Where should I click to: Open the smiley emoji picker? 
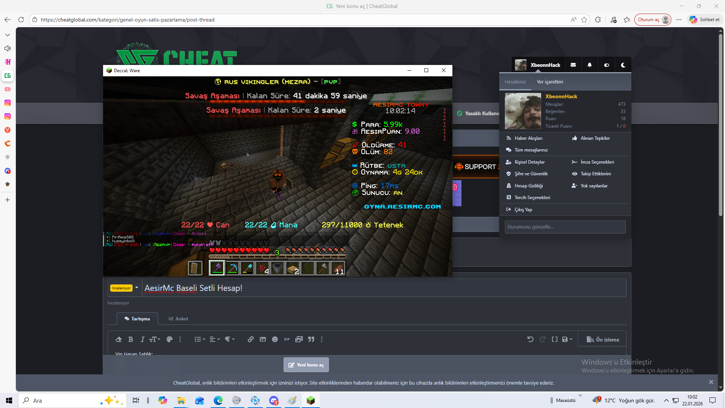[x=275, y=339]
